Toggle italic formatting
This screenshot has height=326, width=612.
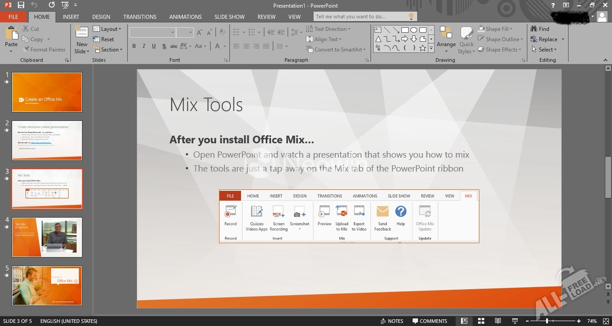click(143, 46)
